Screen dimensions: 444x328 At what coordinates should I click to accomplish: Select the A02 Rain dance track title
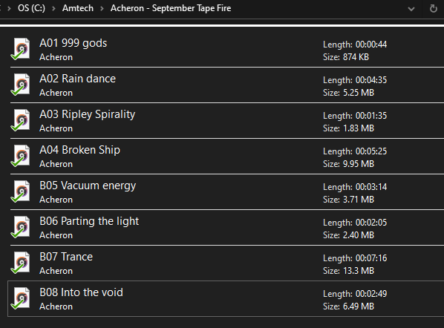pyautogui.click(x=77, y=79)
